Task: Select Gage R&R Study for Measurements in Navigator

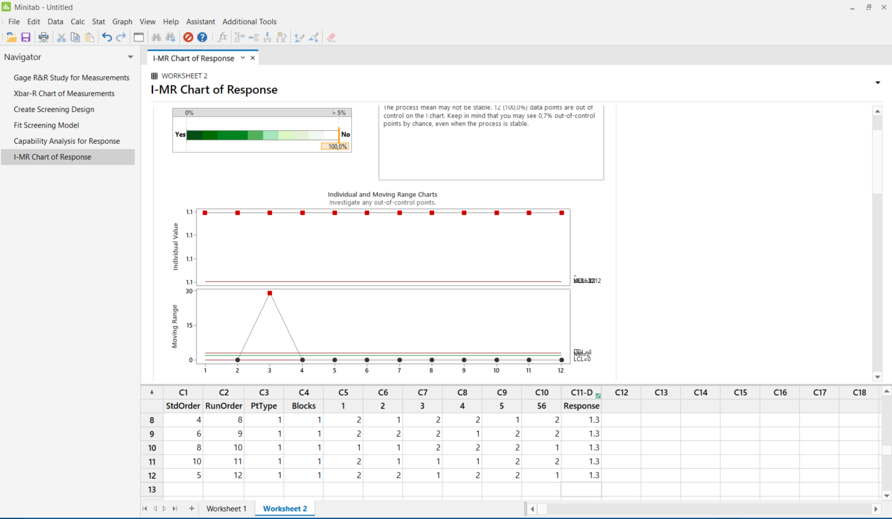Action: 71,77
